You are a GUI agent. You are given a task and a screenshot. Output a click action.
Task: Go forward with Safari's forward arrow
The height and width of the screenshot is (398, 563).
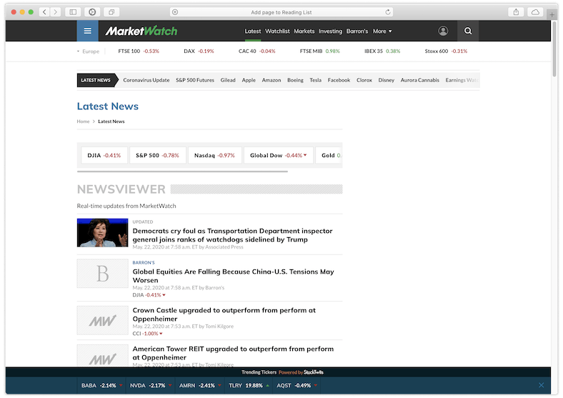(55, 12)
